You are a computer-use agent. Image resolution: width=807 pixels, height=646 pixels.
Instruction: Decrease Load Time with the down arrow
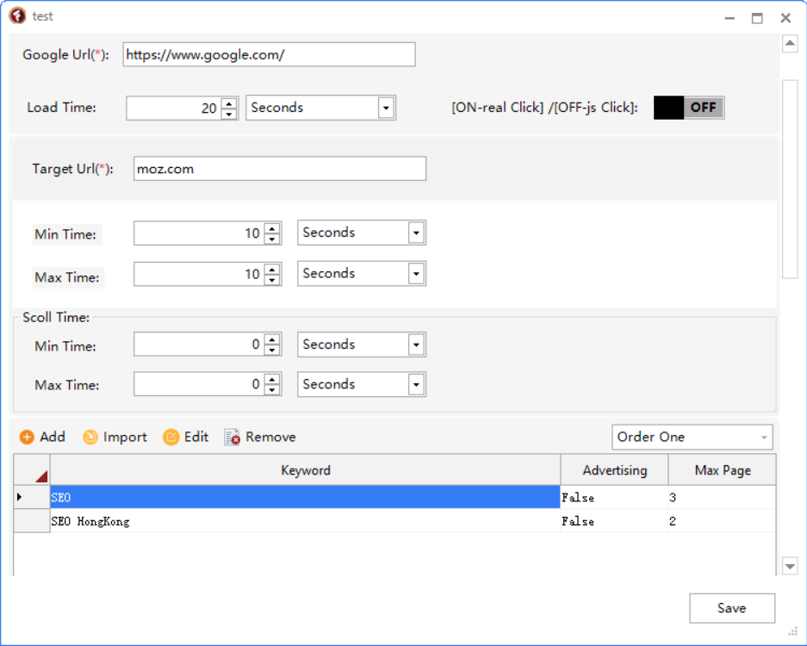click(x=229, y=114)
